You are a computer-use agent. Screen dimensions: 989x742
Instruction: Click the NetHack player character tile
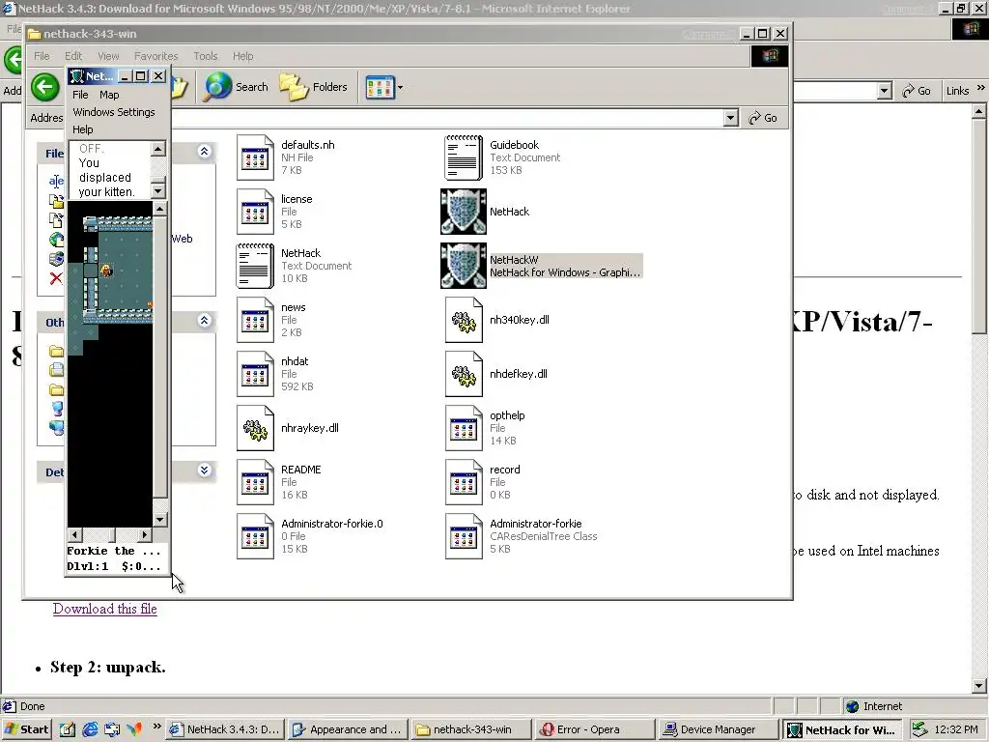click(106, 271)
